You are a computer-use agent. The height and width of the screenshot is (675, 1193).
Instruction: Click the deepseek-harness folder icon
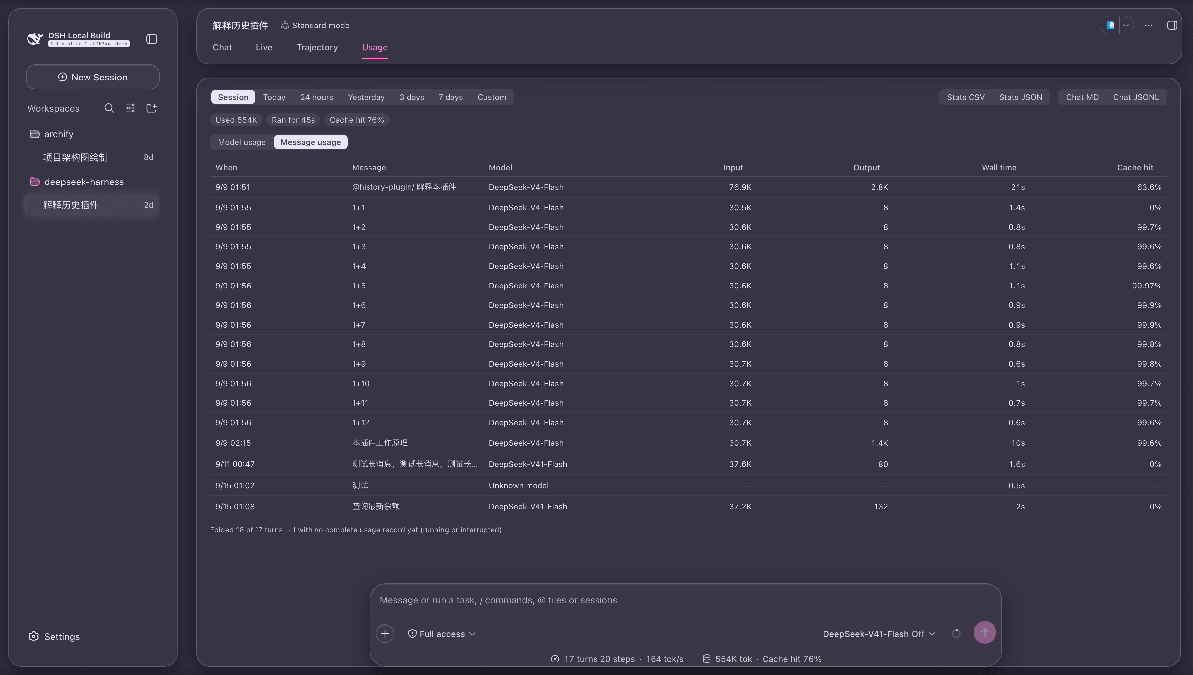point(35,182)
